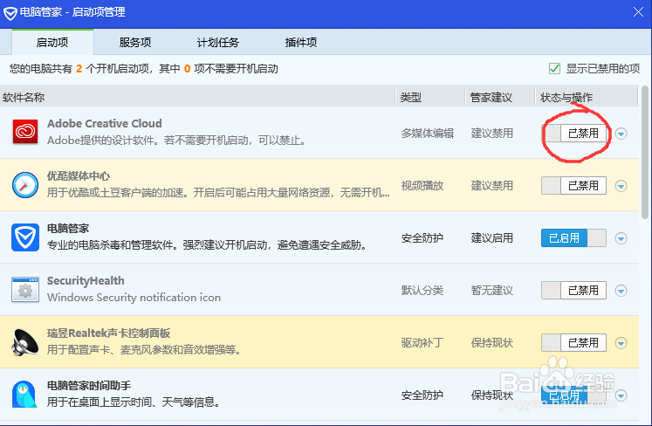Click the 状态与操作 column header
The height and width of the screenshot is (426, 652).
click(587, 98)
